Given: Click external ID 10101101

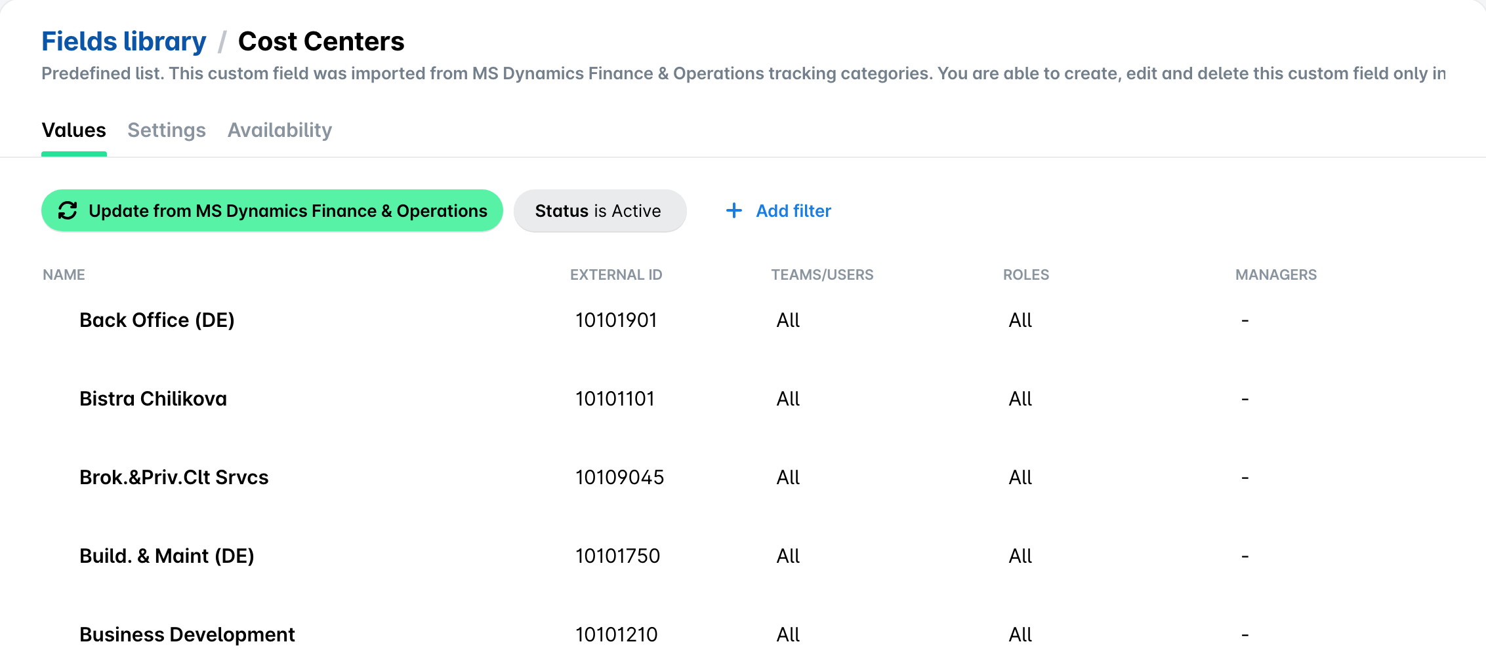Looking at the screenshot, I should (x=615, y=398).
